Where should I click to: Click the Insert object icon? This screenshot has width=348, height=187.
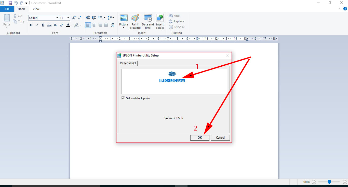[160, 22]
